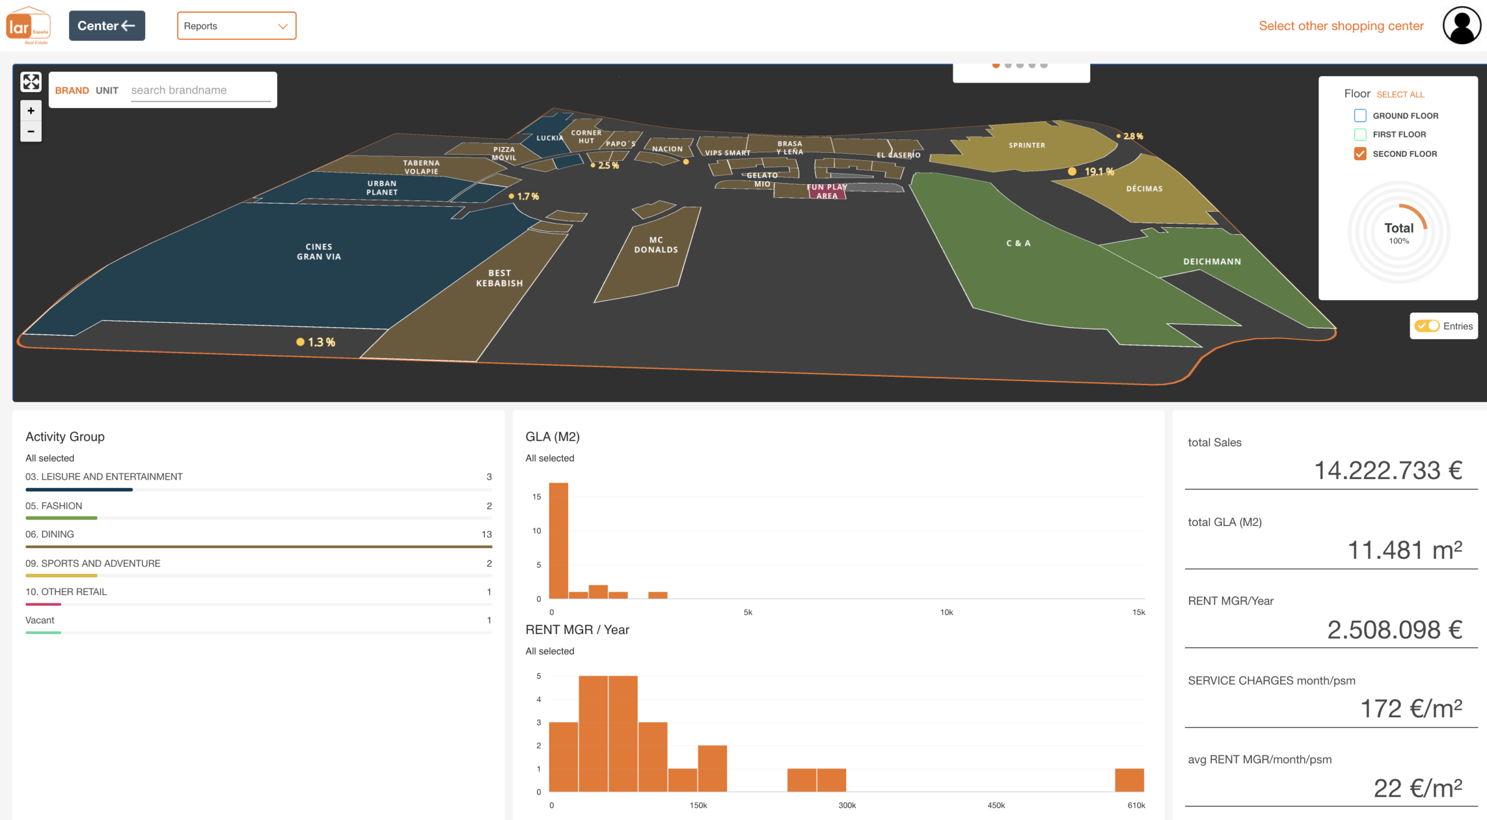The height and width of the screenshot is (820, 1487).
Task: Click the RENT MGR/Year value 2.508.098 €
Action: pyautogui.click(x=1394, y=630)
